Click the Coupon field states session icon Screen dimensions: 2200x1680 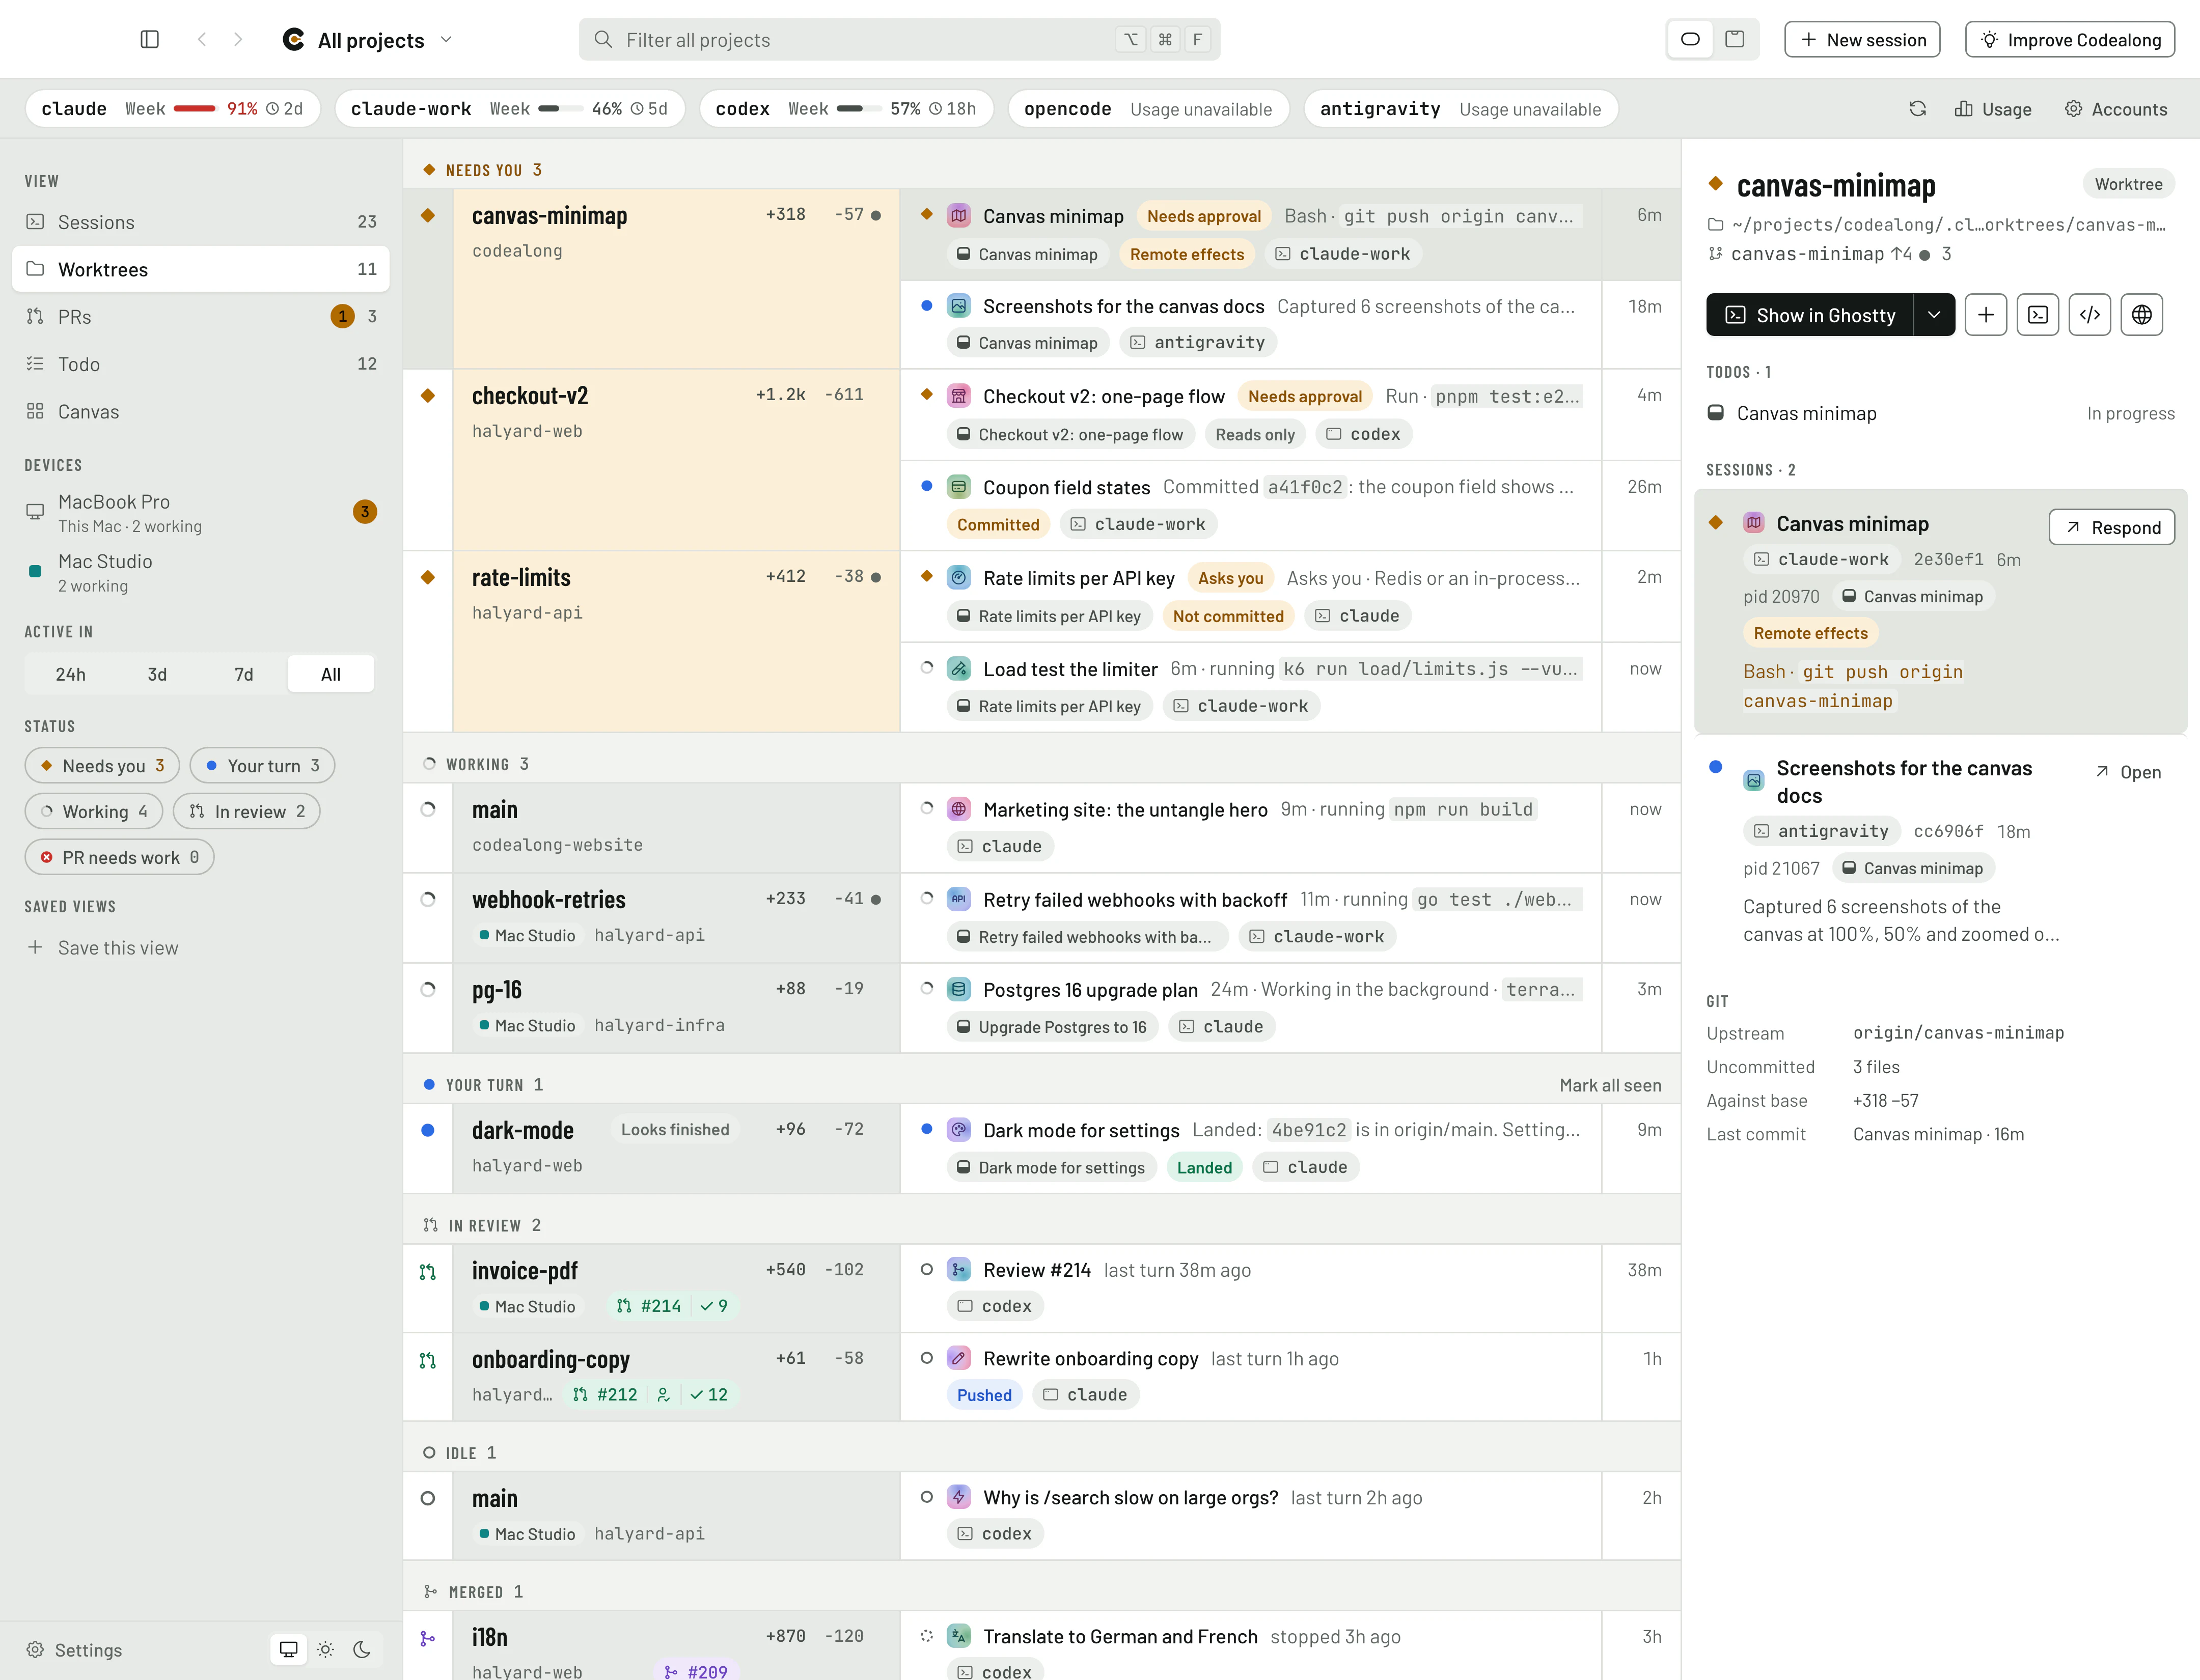(x=958, y=487)
